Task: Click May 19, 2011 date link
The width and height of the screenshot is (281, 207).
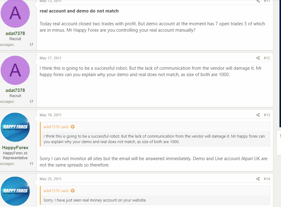Action: 50,115
